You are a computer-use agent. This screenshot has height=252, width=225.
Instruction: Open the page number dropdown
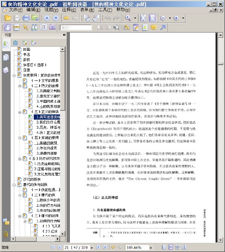[92, 248]
